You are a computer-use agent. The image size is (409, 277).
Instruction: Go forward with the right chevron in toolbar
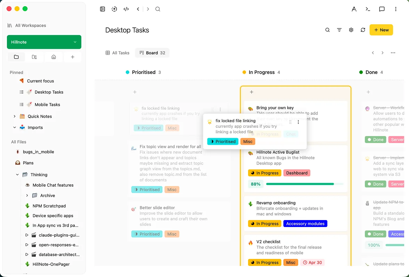(x=148, y=9)
